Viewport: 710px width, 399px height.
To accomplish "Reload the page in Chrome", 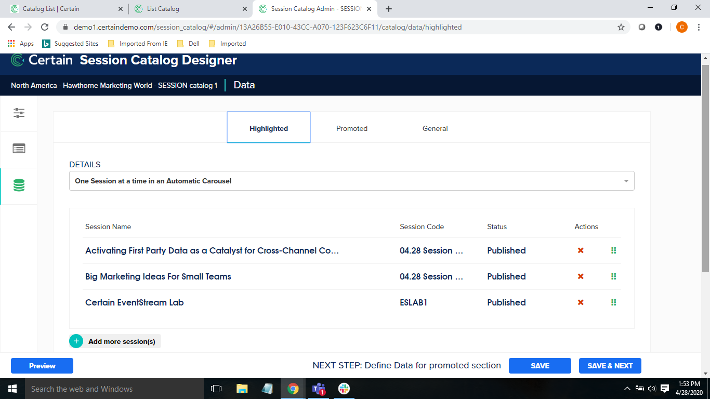I will tap(45, 27).
